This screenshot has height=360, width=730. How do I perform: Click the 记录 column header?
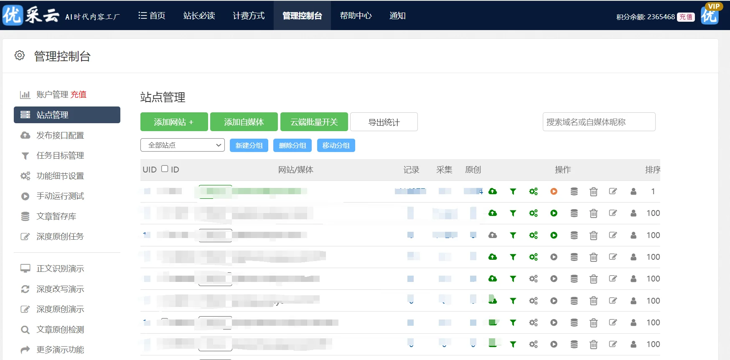[x=411, y=170]
